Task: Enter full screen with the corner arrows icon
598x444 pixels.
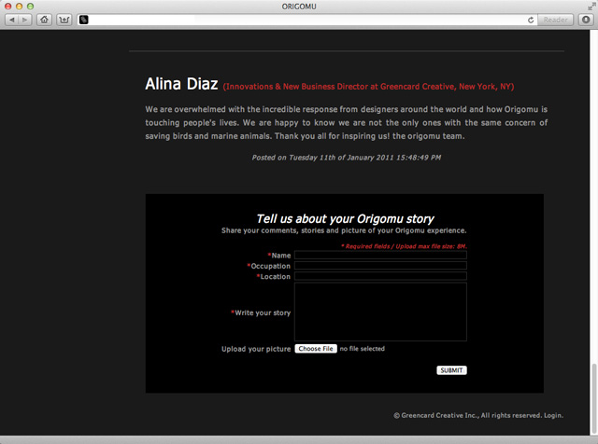Action: click(x=591, y=7)
